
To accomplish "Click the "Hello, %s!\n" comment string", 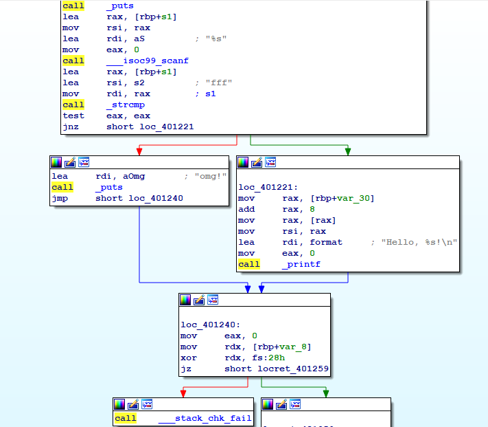I will tap(419, 242).
